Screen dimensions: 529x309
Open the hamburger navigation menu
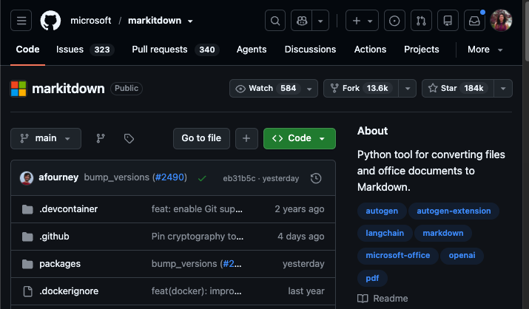coord(21,21)
